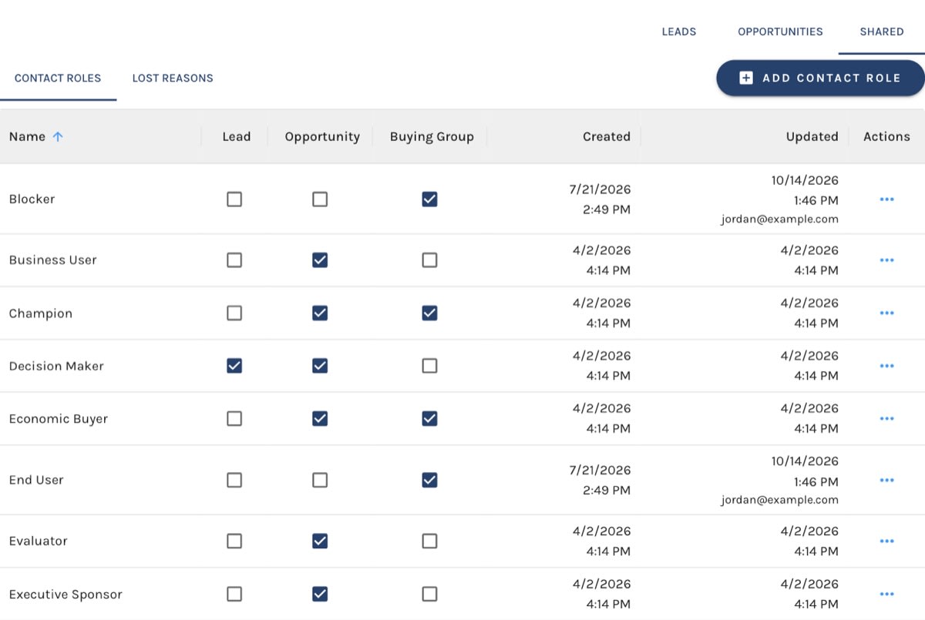This screenshot has width=925, height=620.
Task: Open actions menu for Economic Buyer row
Action: (886, 419)
